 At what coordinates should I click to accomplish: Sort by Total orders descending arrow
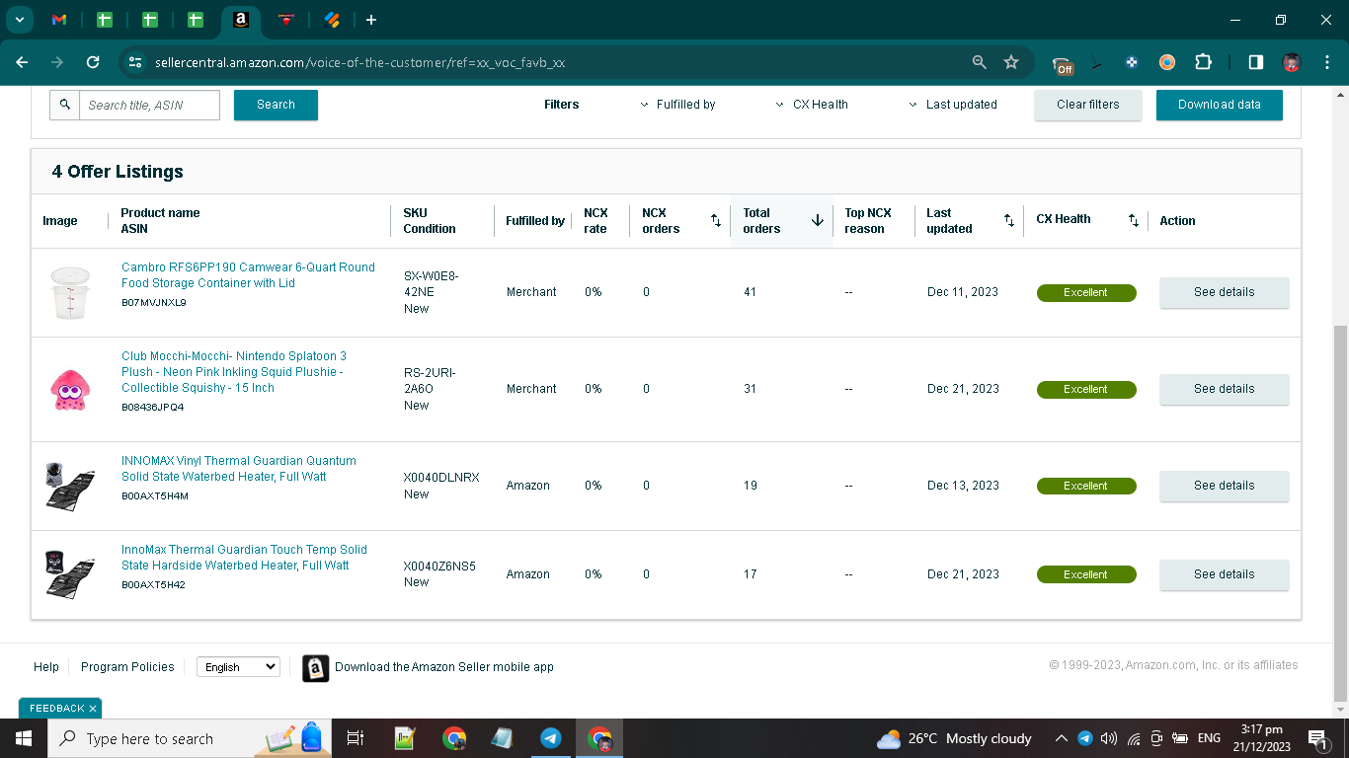818,221
